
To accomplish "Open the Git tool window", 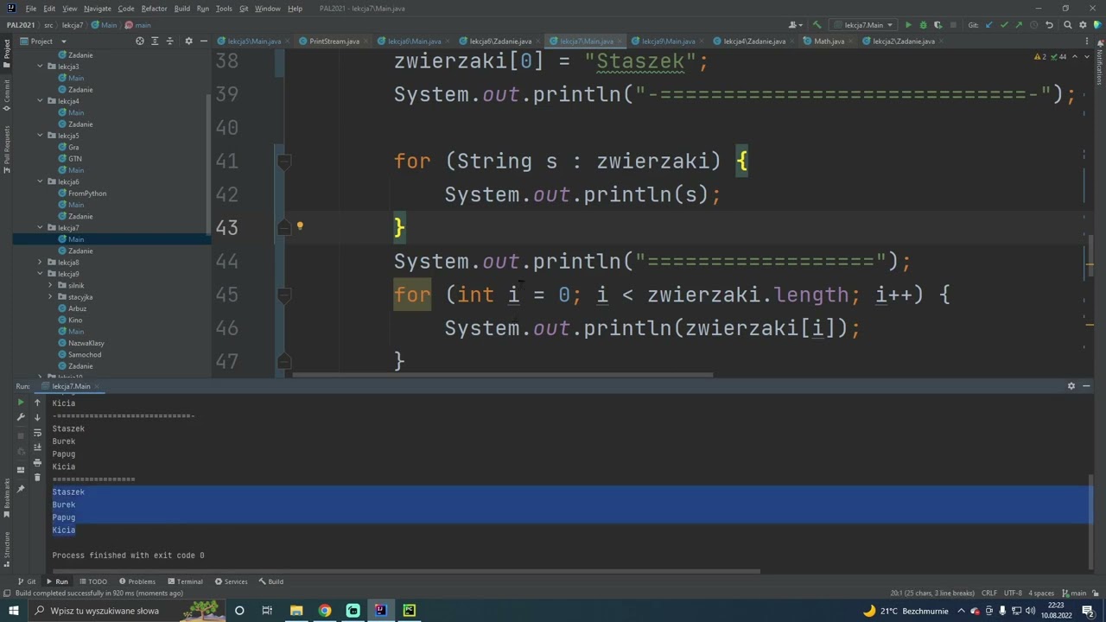I will [27, 581].
